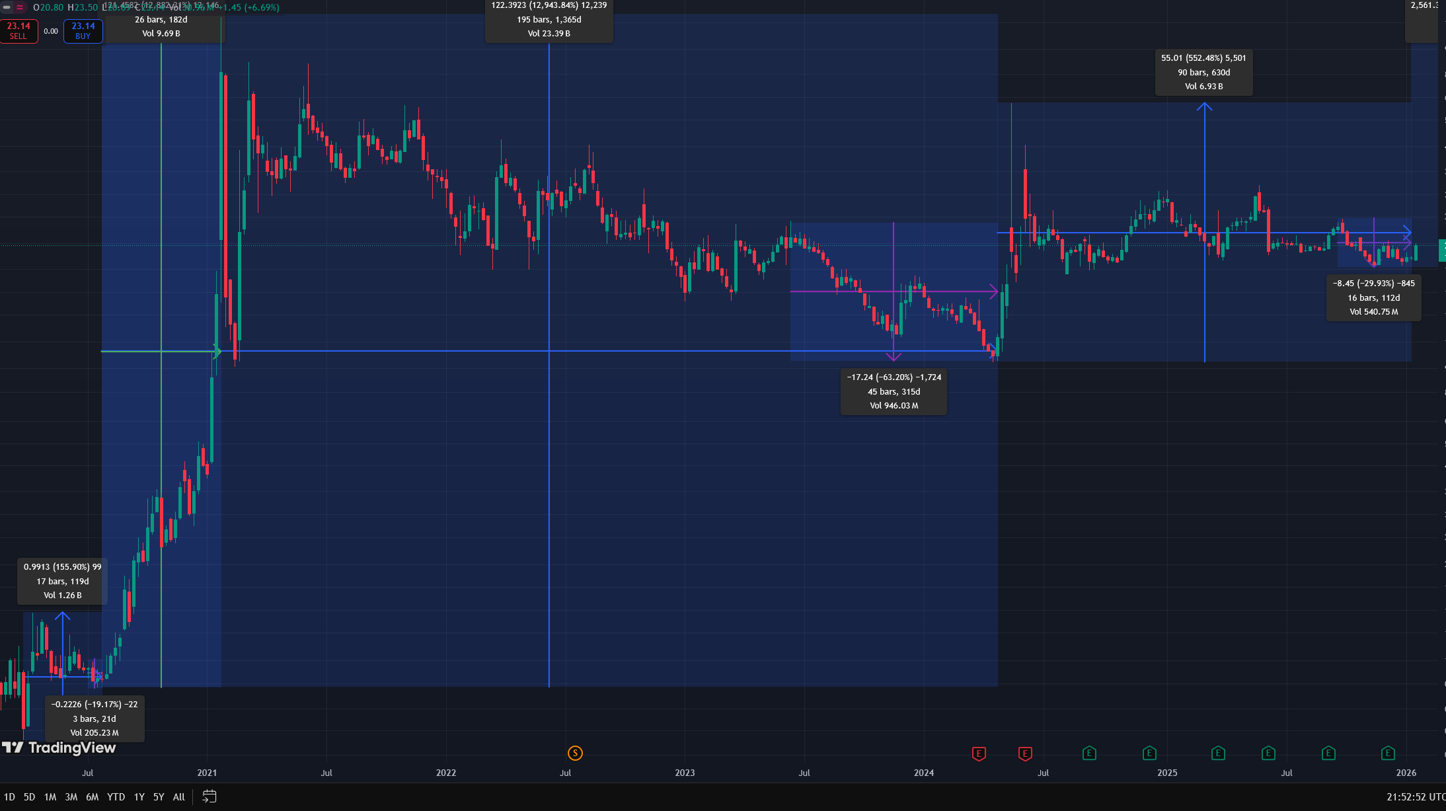This screenshot has width=1446, height=811.
Task: Select the YTD time range
Action: point(116,797)
